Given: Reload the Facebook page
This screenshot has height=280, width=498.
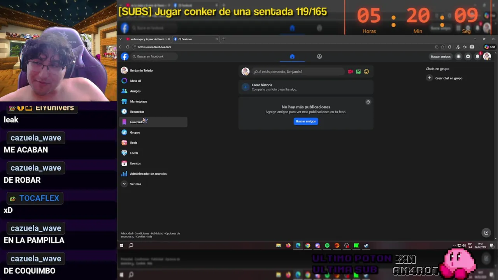Looking at the screenshot, I should (128, 47).
